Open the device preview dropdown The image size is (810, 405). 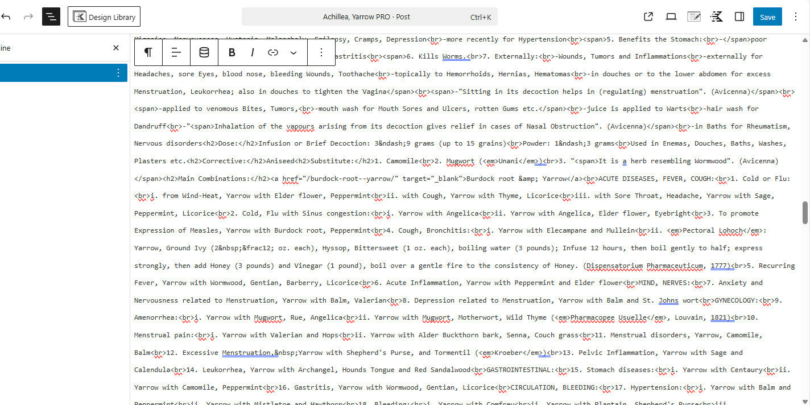671,16
